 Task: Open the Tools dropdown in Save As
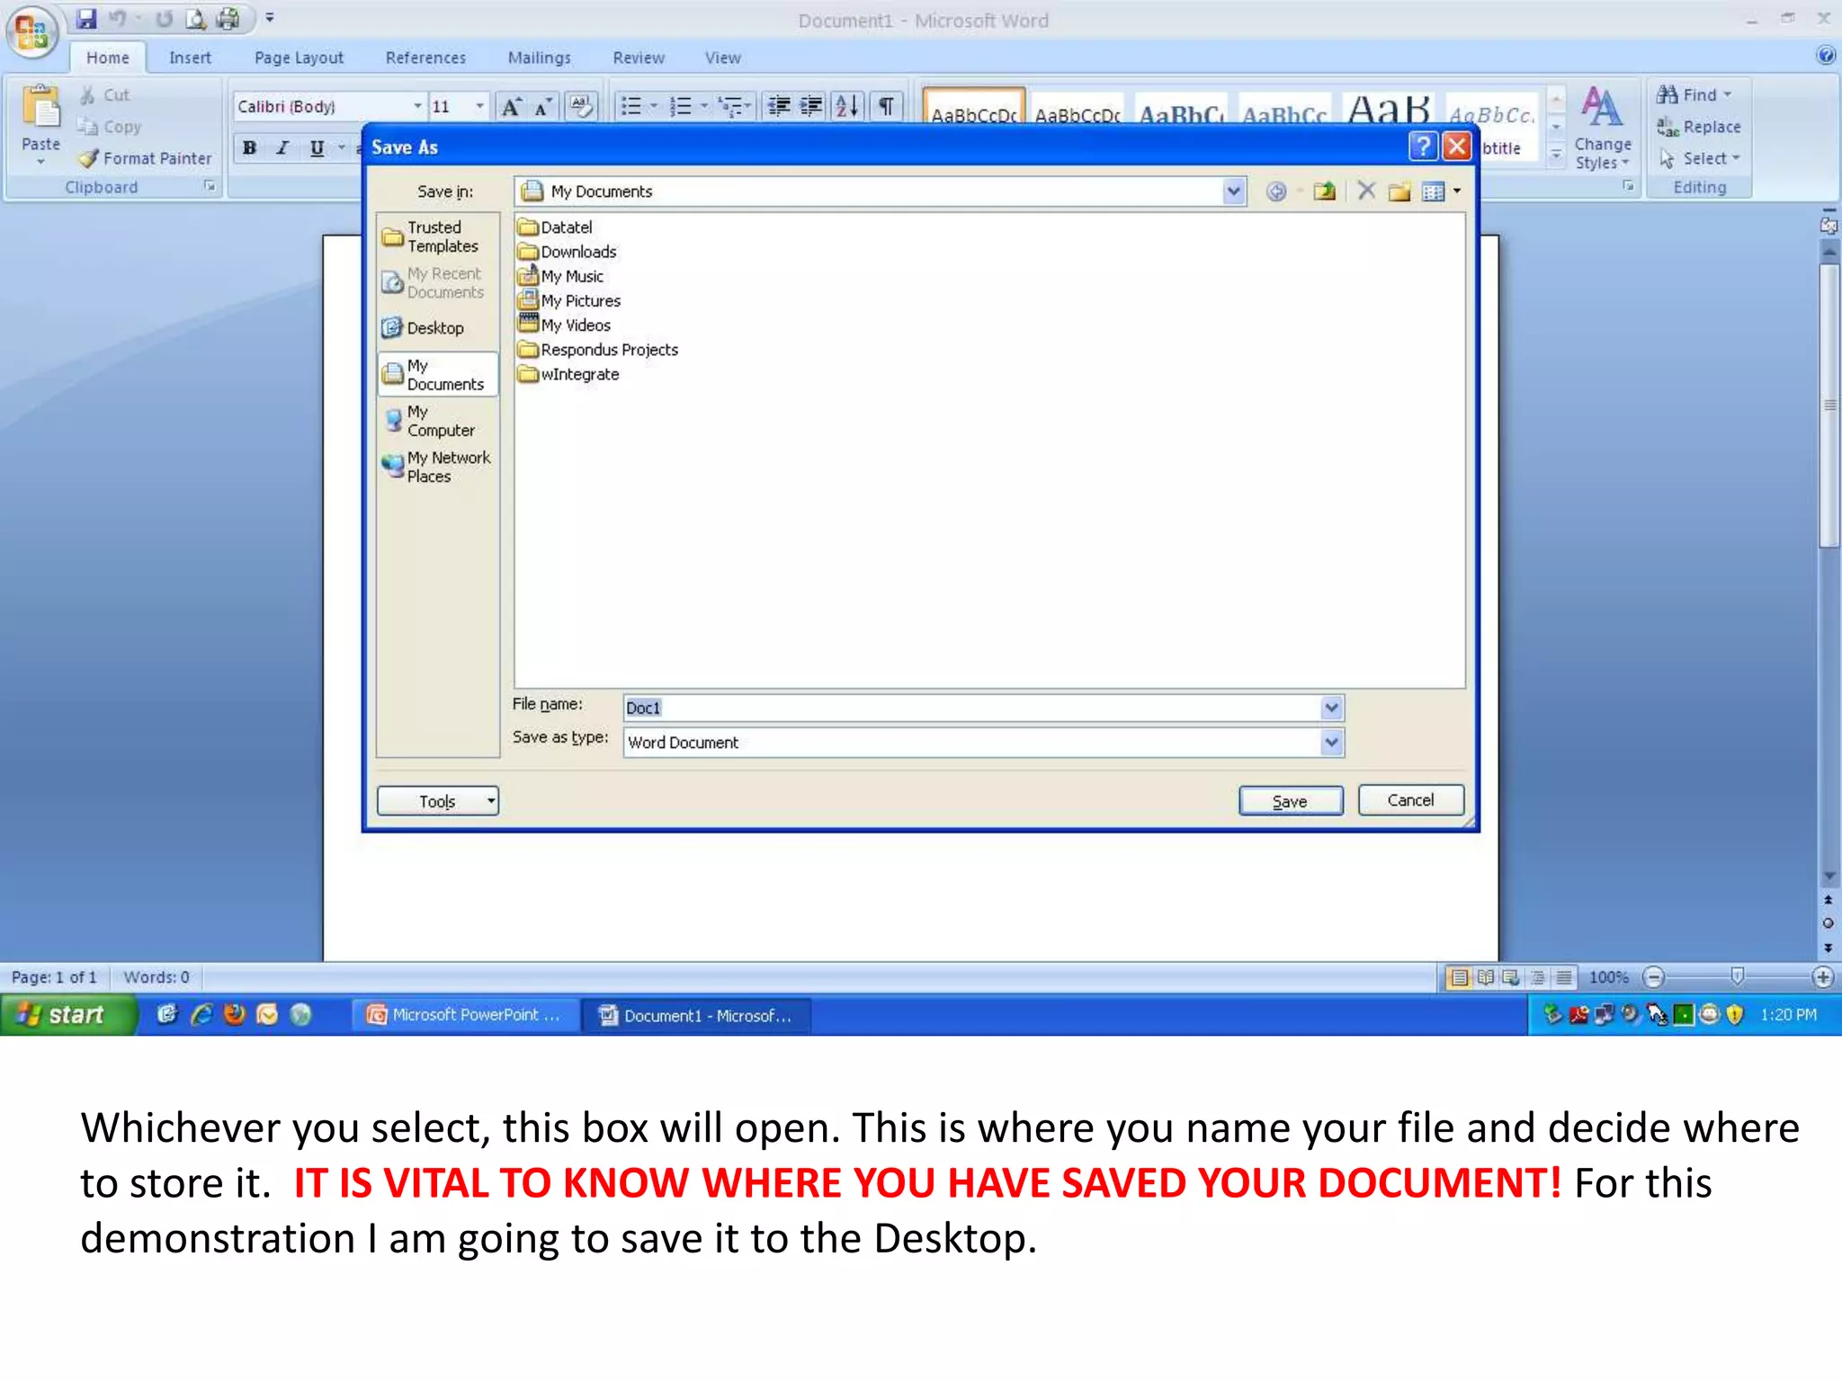[x=438, y=801]
